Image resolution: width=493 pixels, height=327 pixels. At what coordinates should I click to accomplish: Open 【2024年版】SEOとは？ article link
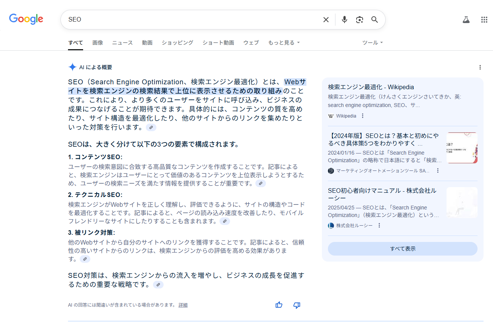pyautogui.click(x=383, y=139)
